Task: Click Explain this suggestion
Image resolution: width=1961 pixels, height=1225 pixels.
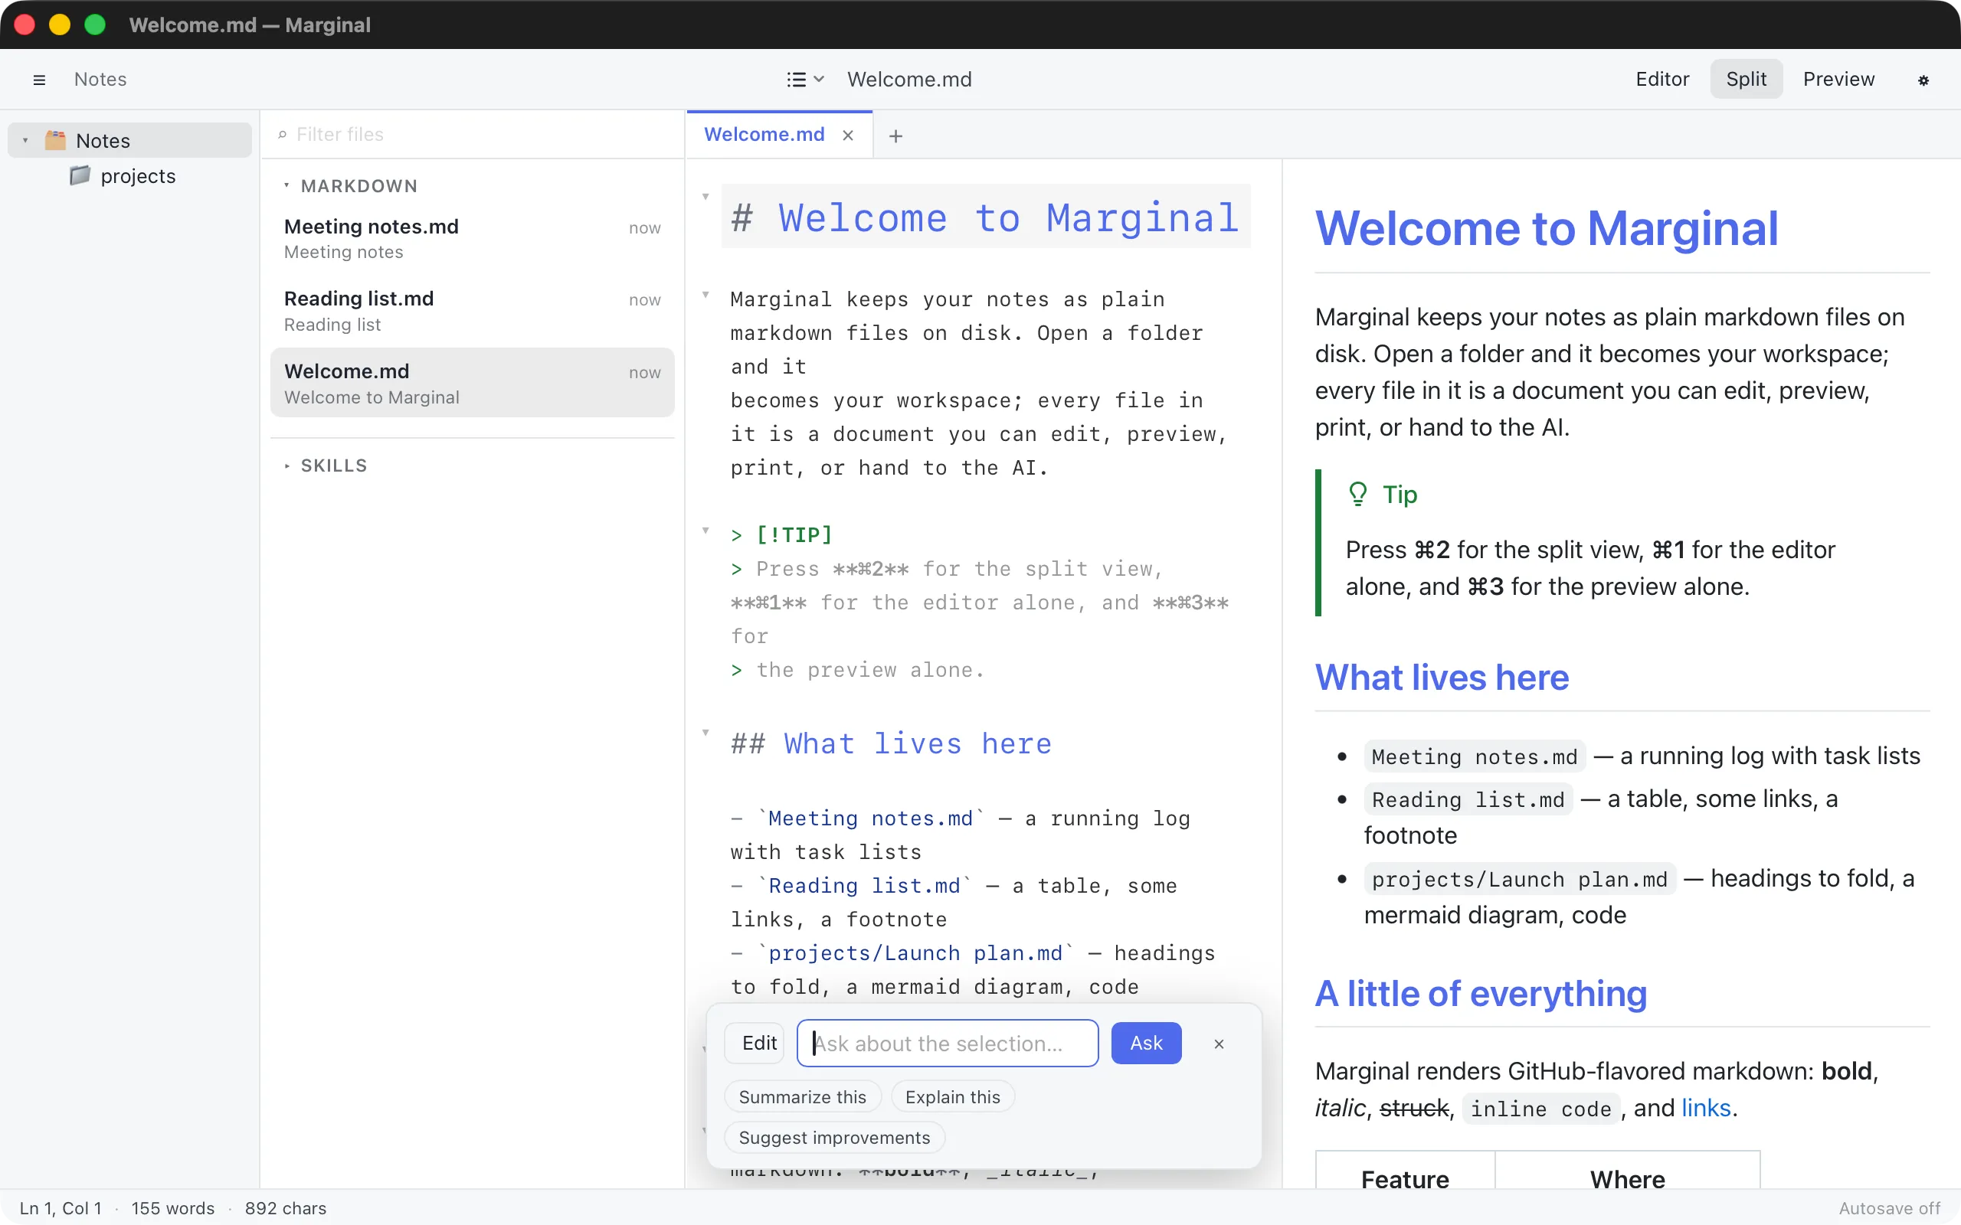Action: [x=952, y=1097]
